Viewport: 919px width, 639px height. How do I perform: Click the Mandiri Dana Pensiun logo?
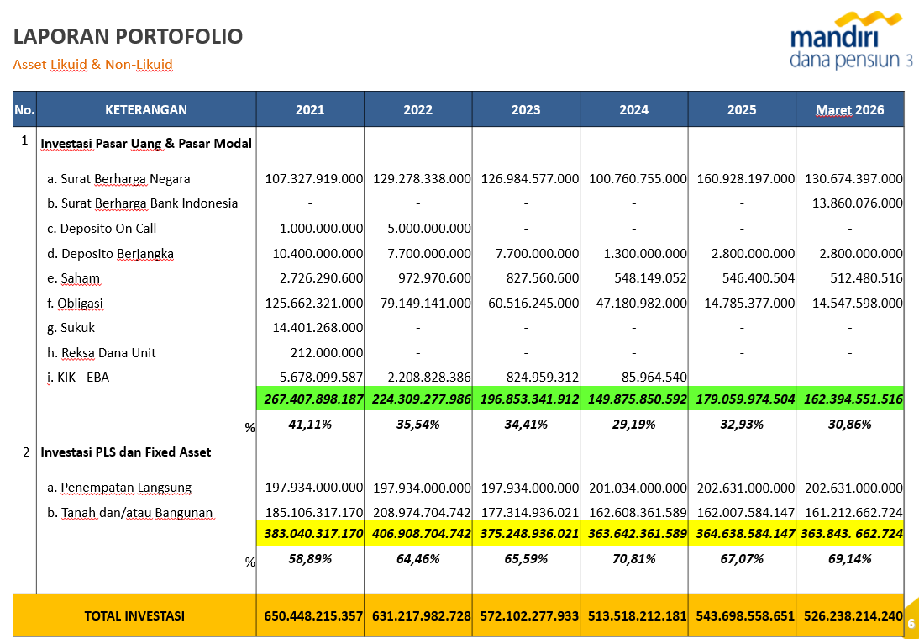point(850,46)
